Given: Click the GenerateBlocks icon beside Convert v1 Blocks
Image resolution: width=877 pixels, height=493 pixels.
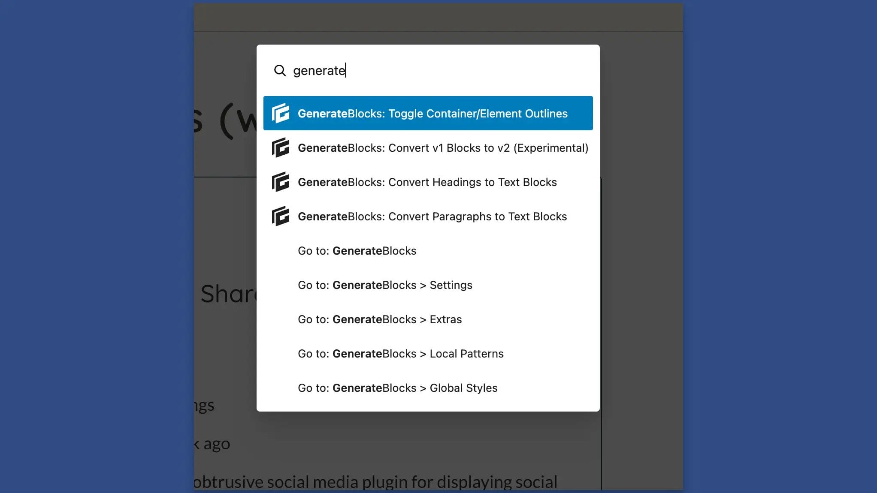Looking at the screenshot, I should [281, 147].
